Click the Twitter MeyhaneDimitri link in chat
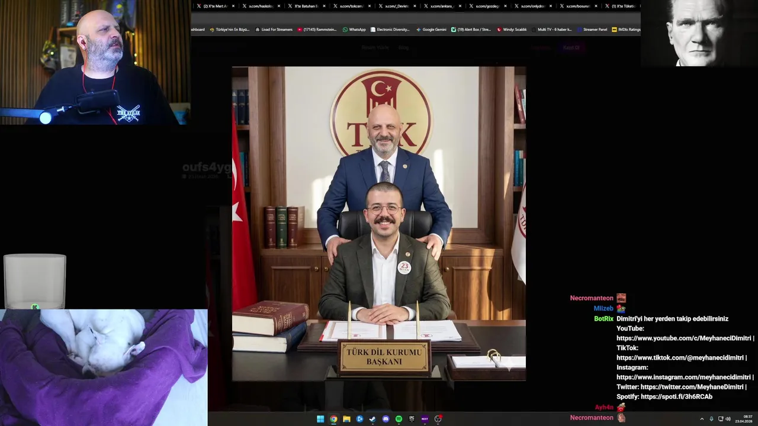 (x=692, y=387)
